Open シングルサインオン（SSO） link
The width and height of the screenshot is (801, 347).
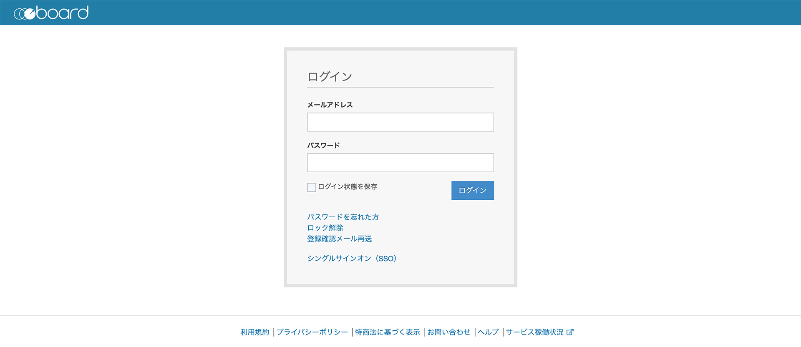tap(351, 259)
